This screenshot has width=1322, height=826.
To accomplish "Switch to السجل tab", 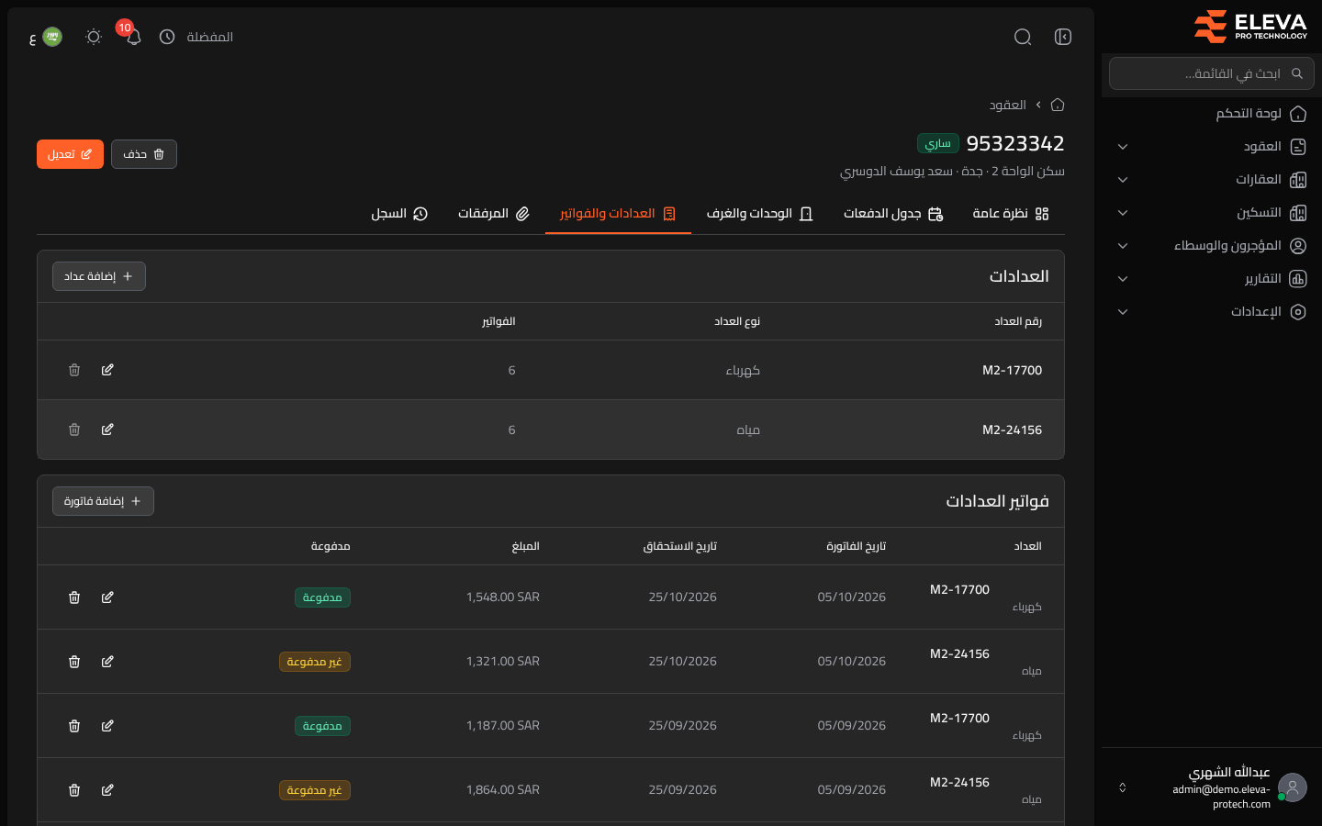I will click(399, 214).
